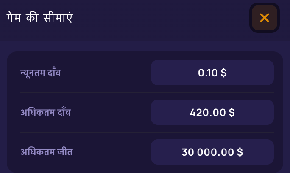This screenshot has height=173, width=290.
Task: Click the number 0.10 in the minimum bet field
Action: pyautogui.click(x=208, y=73)
